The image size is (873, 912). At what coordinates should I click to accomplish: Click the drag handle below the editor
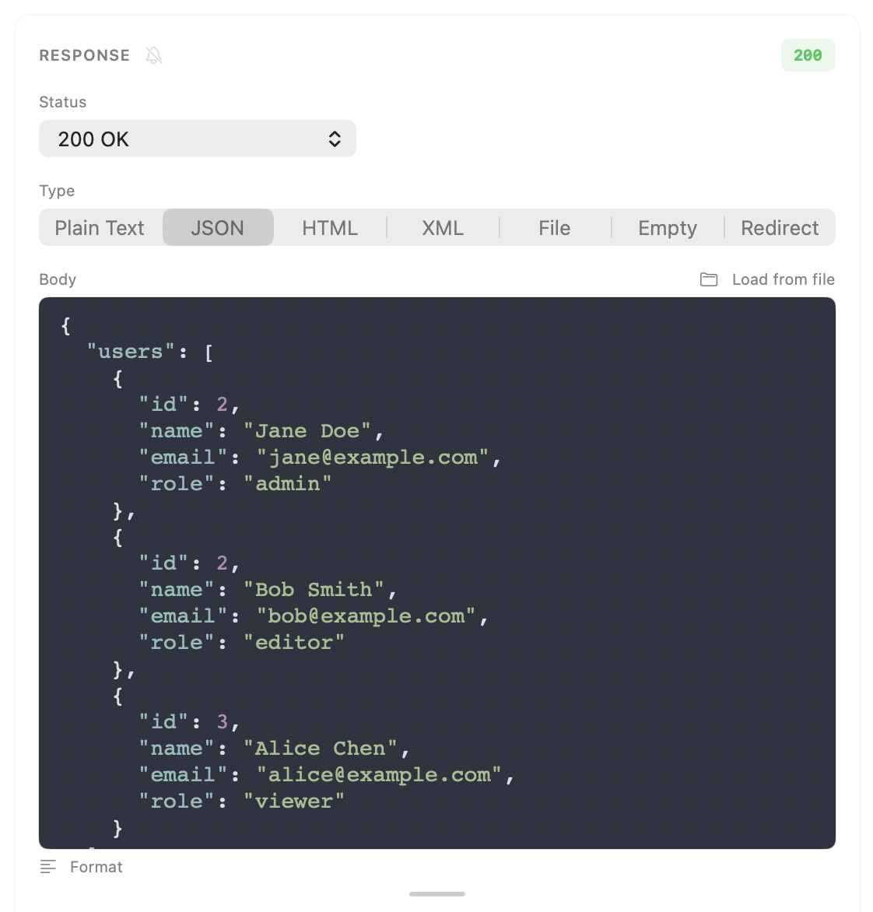(x=436, y=893)
